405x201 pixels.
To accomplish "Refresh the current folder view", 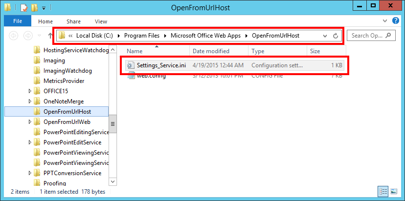I will (x=336, y=36).
